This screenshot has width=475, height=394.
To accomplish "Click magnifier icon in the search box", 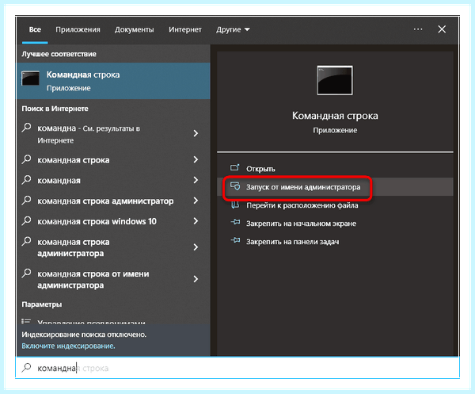I will click(26, 367).
